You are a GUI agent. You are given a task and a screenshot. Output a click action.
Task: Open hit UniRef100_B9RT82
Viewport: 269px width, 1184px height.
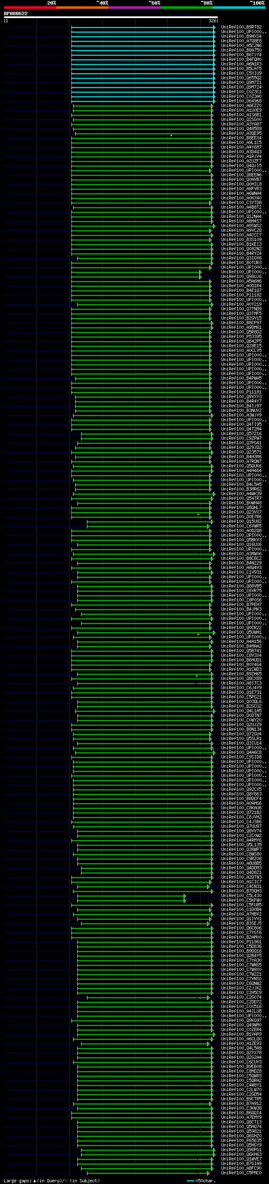pyautogui.click(x=241, y=27)
